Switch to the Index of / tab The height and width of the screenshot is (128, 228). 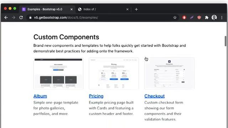(x=103, y=9)
